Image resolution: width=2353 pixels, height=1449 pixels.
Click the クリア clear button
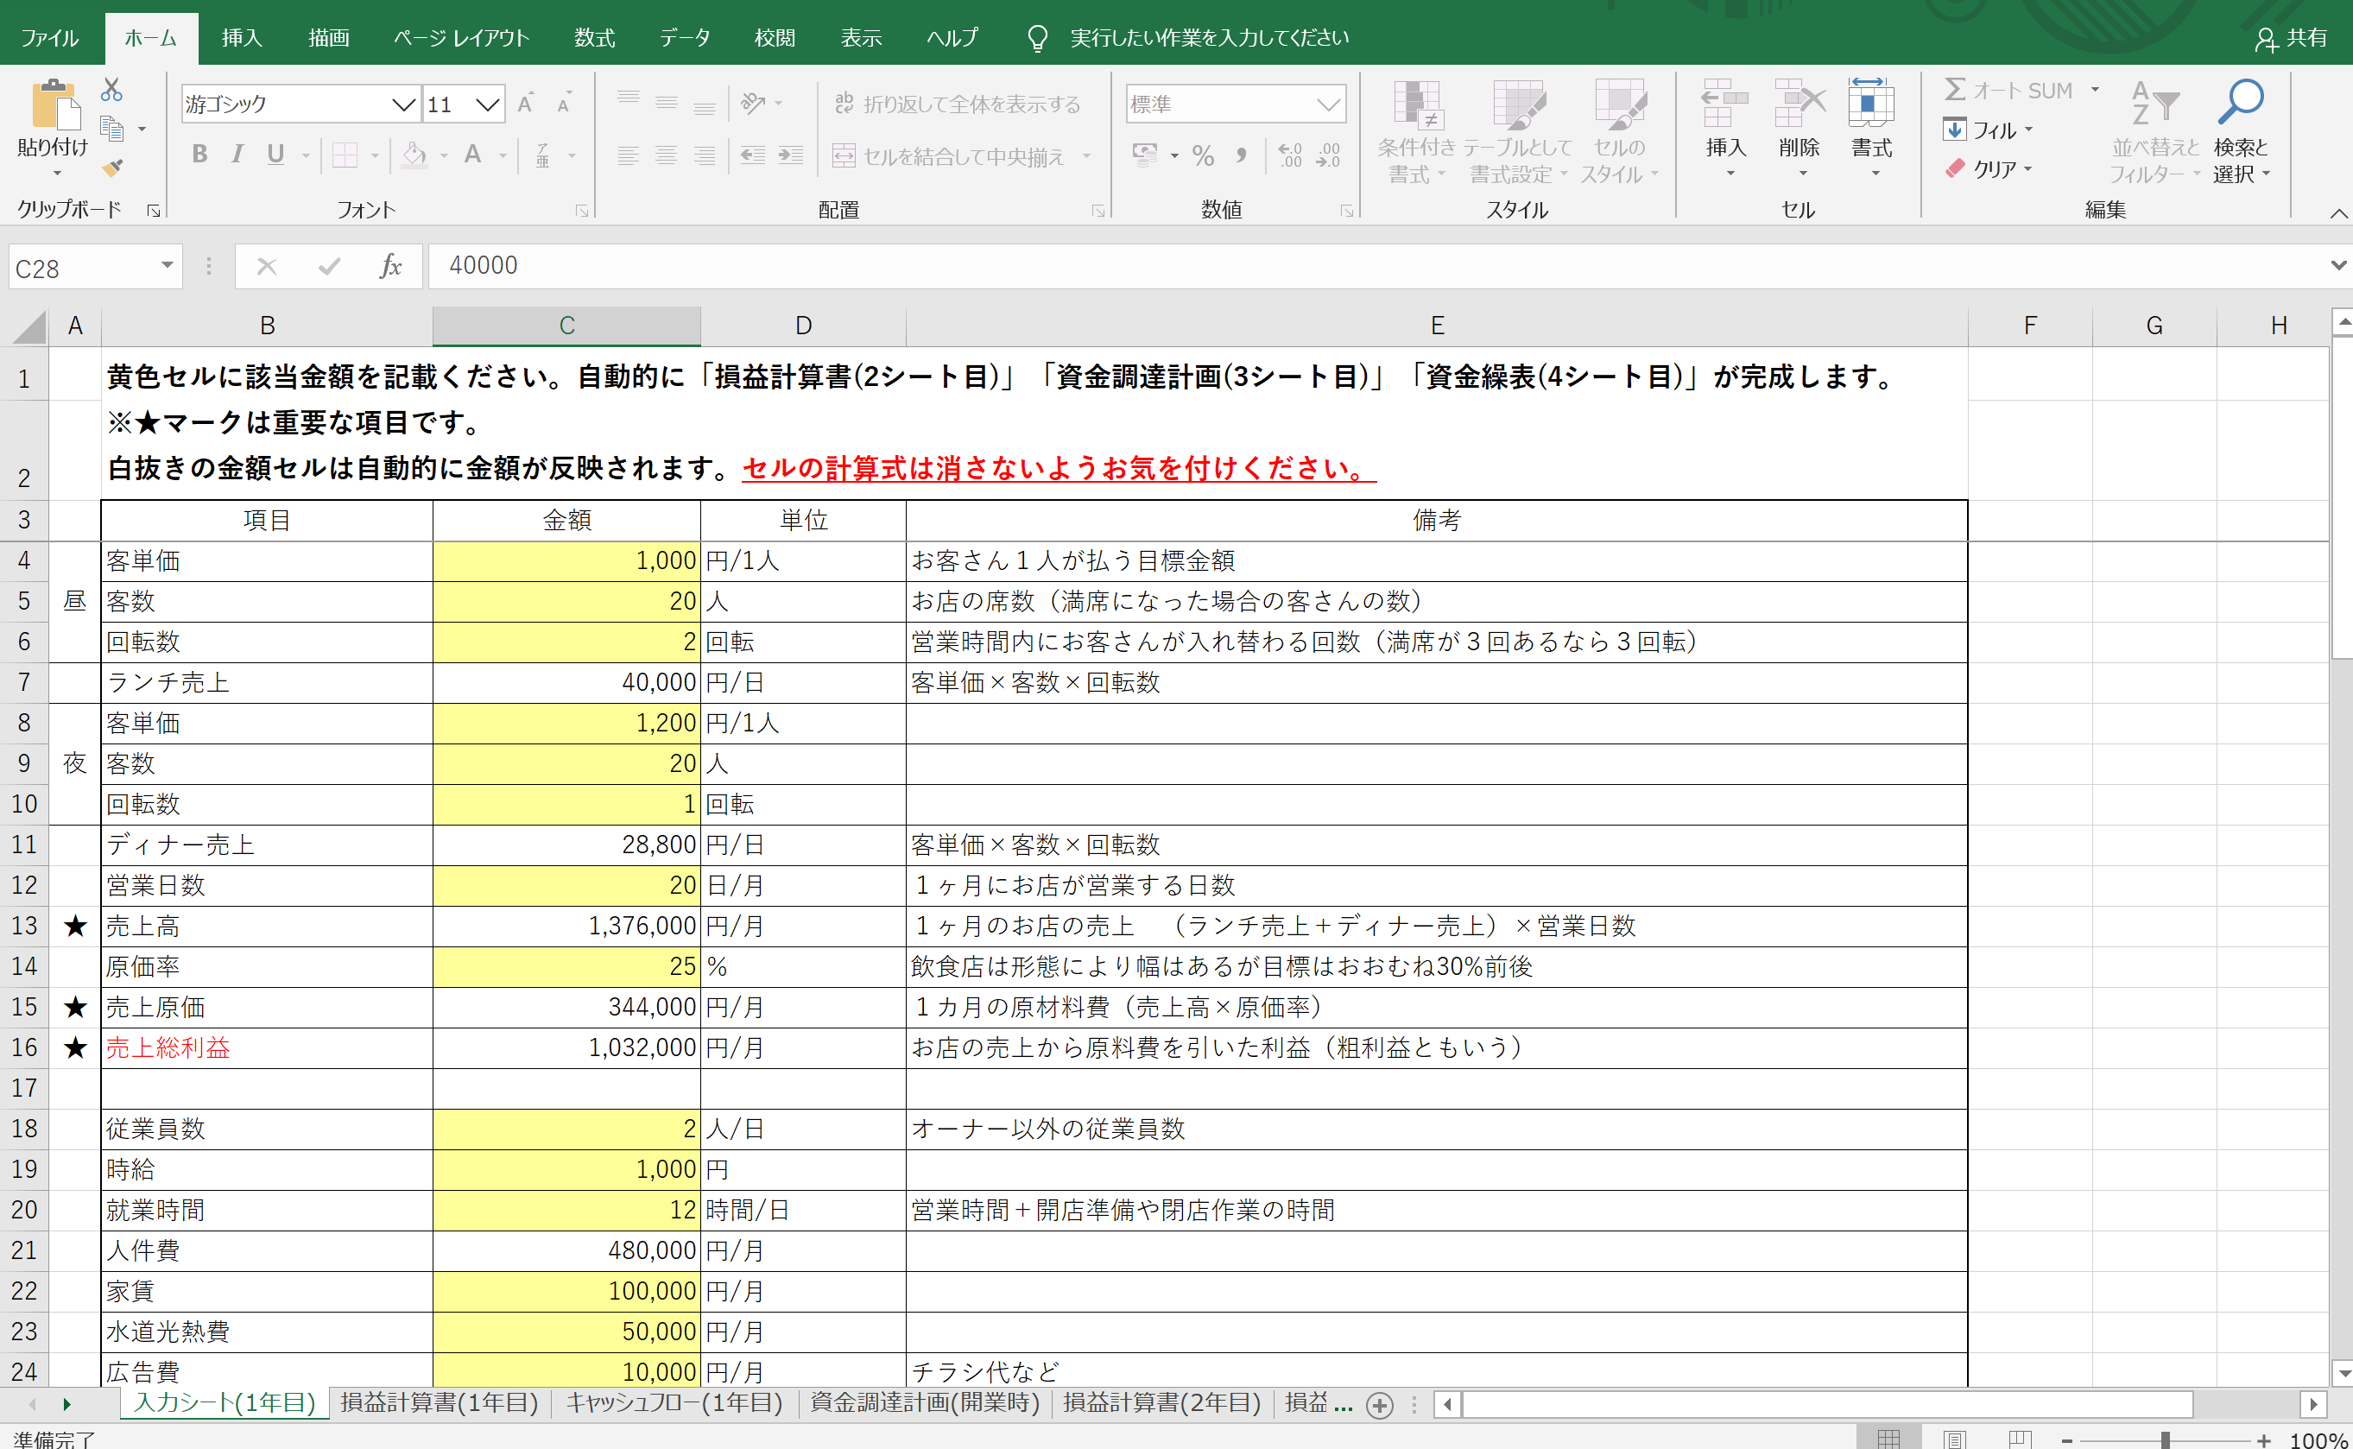click(x=1988, y=168)
